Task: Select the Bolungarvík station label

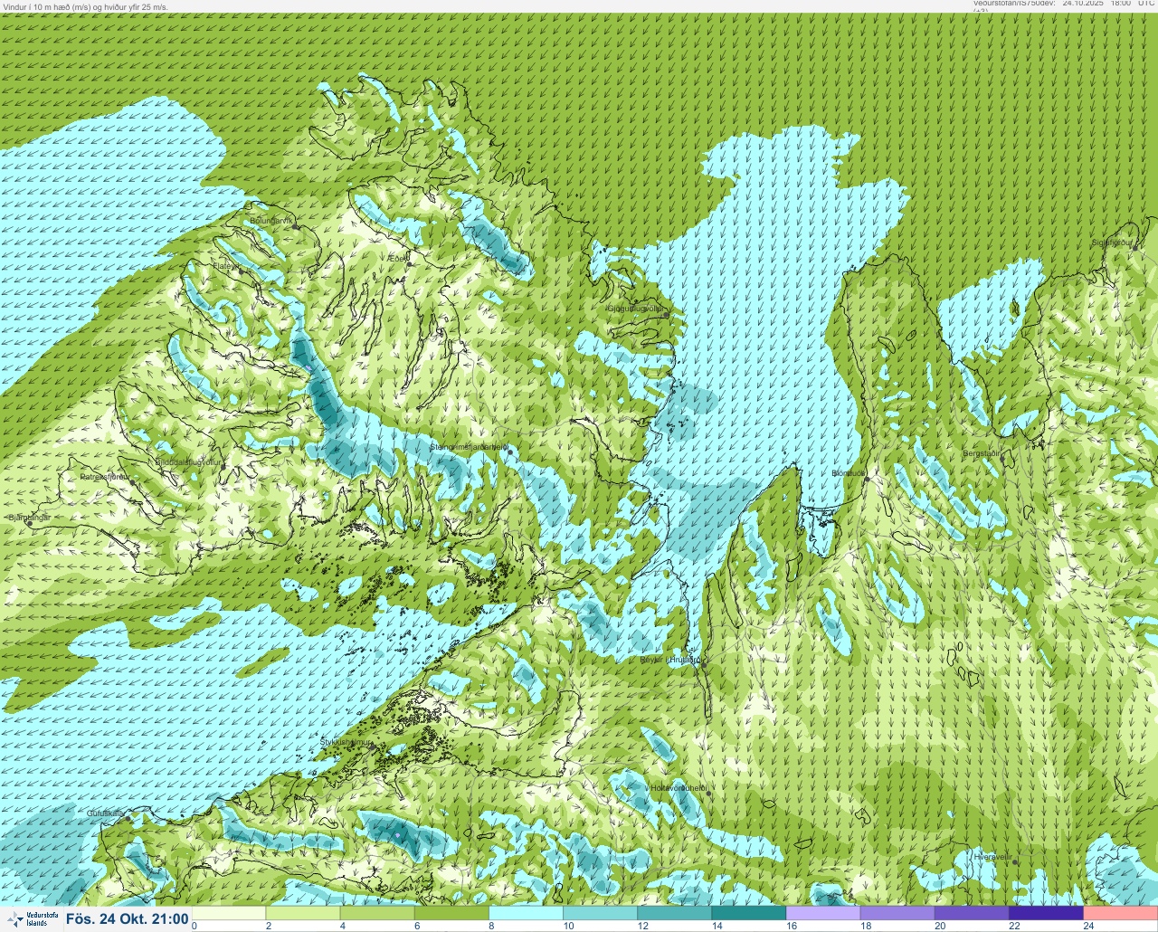Action: (273, 220)
